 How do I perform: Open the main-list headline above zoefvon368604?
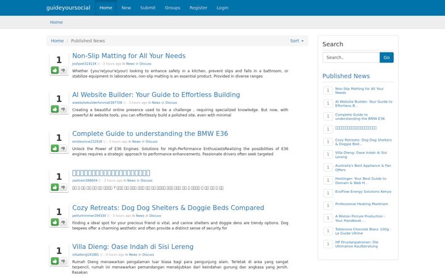tap(111, 172)
